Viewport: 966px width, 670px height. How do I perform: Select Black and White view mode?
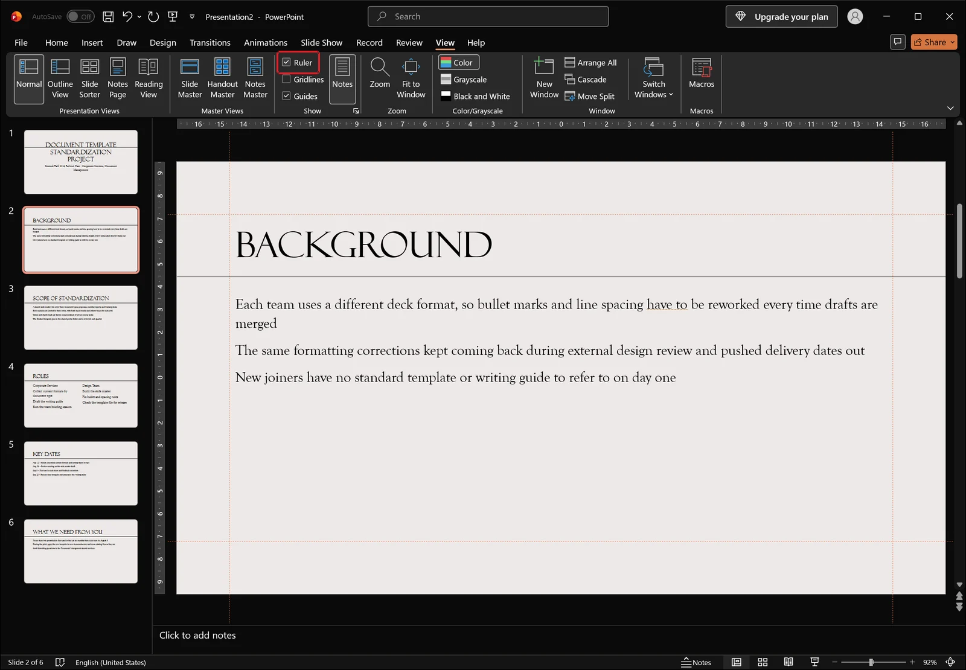tap(475, 96)
